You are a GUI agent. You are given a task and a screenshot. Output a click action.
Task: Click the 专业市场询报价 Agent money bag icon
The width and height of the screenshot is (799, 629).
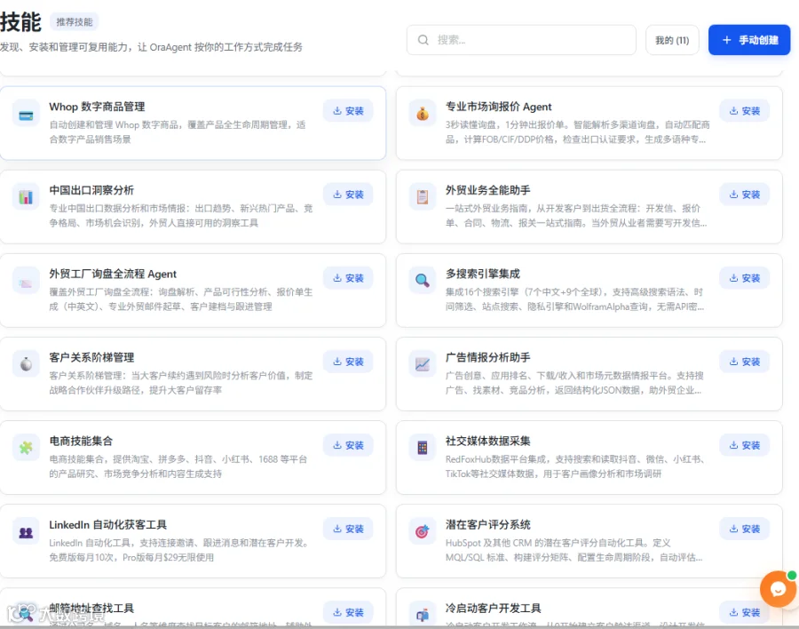(423, 114)
